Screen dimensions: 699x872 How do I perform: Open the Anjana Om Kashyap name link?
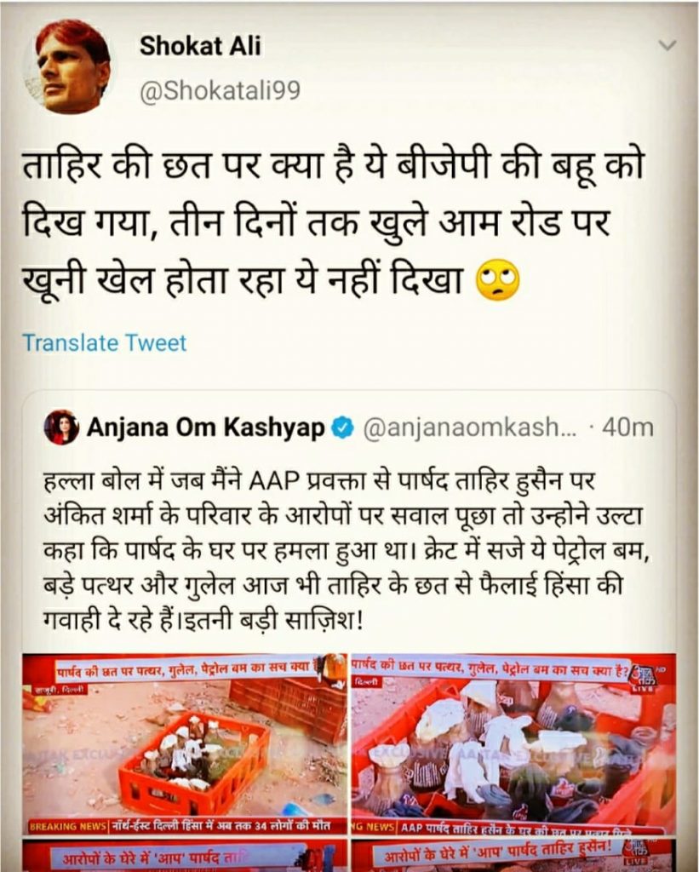point(206,427)
